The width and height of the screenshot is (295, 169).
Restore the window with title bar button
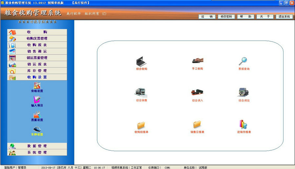(x=286, y=3)
